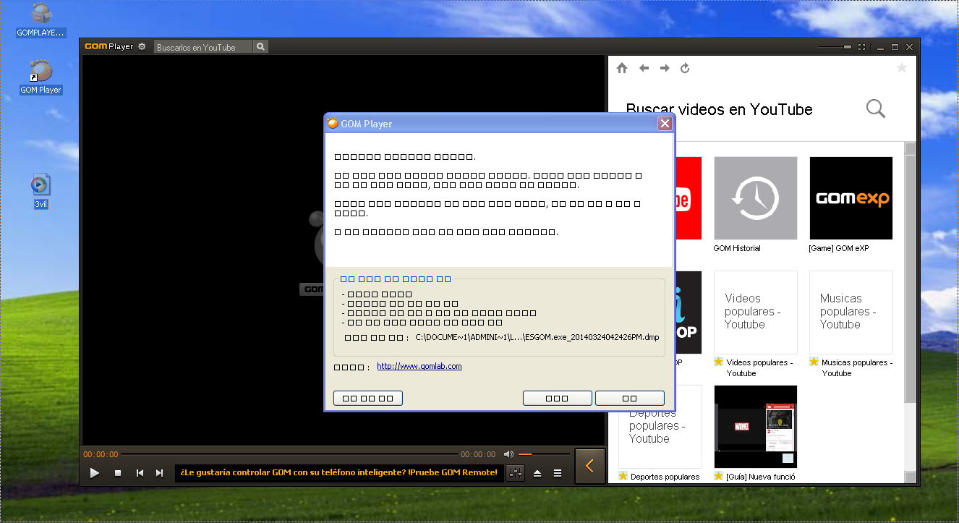Select the 3vil media file on desktop

[x=41, y=191]
